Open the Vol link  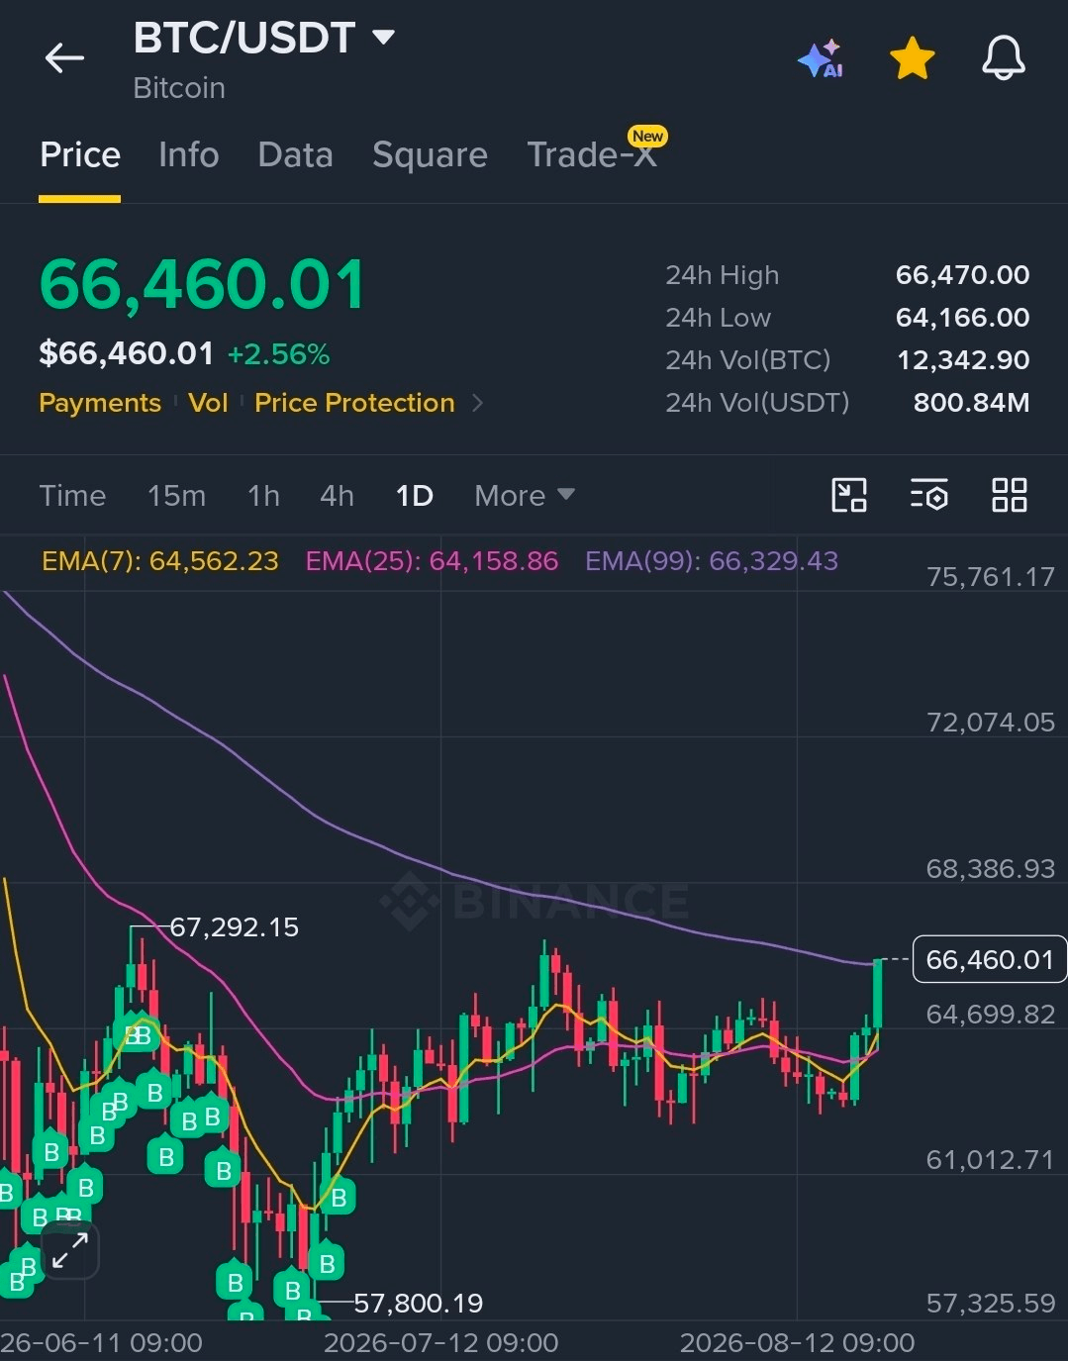coord(208,403)
